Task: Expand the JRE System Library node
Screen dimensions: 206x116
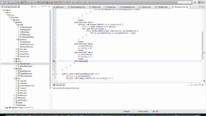Action: [x=5, y=107]
